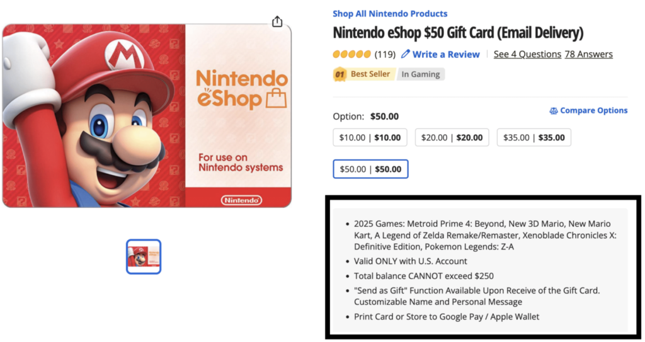The image size is (645, 342).
Task: Click the Compare Options text link
Action: 594,110
